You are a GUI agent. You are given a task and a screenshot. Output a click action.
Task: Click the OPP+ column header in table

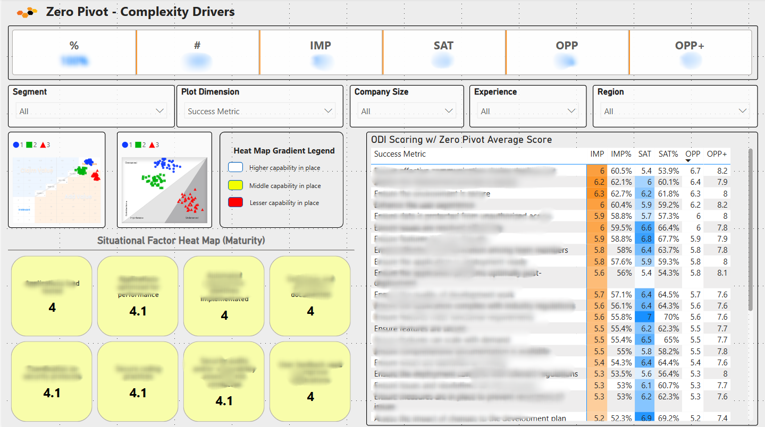point(717,154)
